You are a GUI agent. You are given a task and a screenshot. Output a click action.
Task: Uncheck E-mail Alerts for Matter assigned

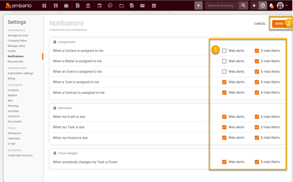pyautogui.click(x=257, y=61)
